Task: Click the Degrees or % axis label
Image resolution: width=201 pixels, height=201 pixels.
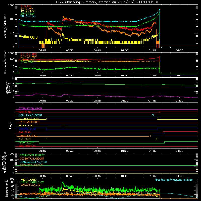Action: [7, 188]
